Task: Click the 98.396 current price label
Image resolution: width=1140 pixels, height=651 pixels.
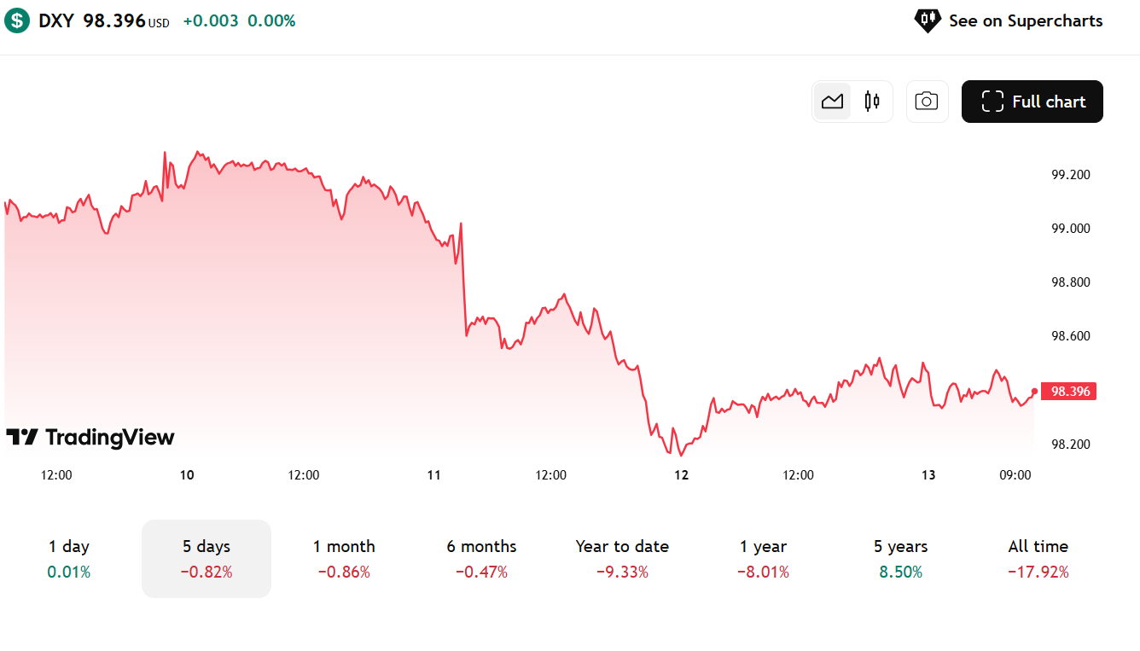Action: (x=1070, y=392)
